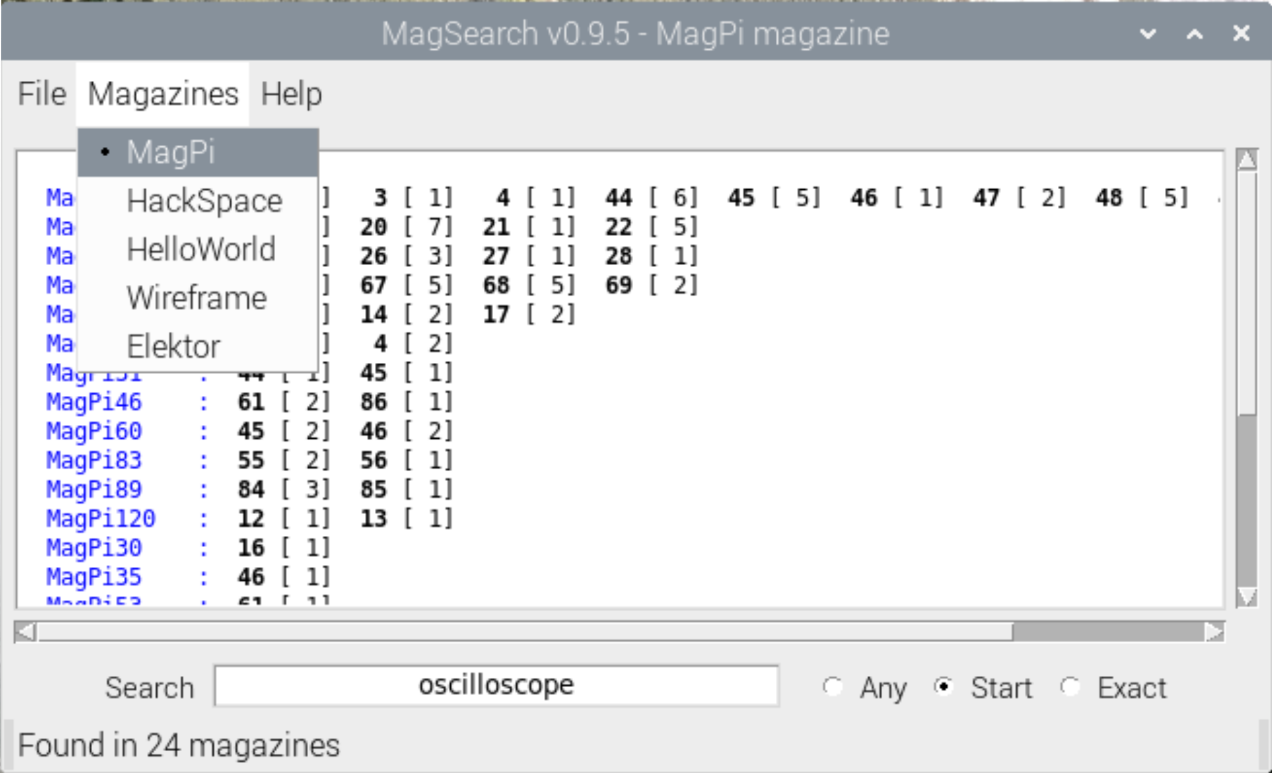Switch matching to Exact
Screen dimensions: 1272x773
click(1071, 686)
